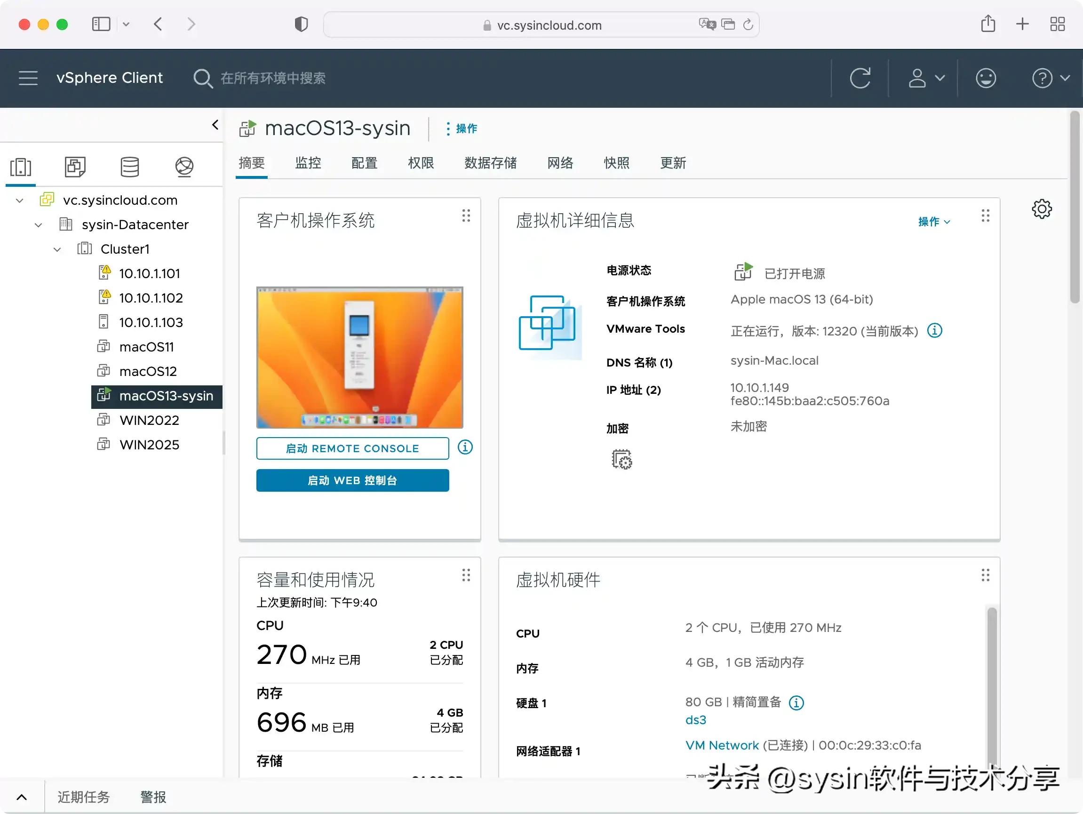
Task: Collapse the Cluster1 tree node
Action: 57,249
